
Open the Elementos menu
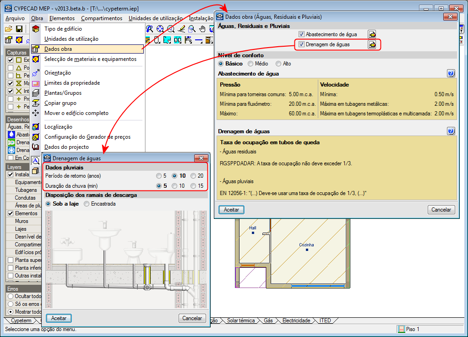(62, 18)
